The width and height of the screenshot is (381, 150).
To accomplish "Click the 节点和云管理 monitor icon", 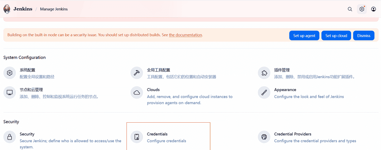I will [10, 93].
